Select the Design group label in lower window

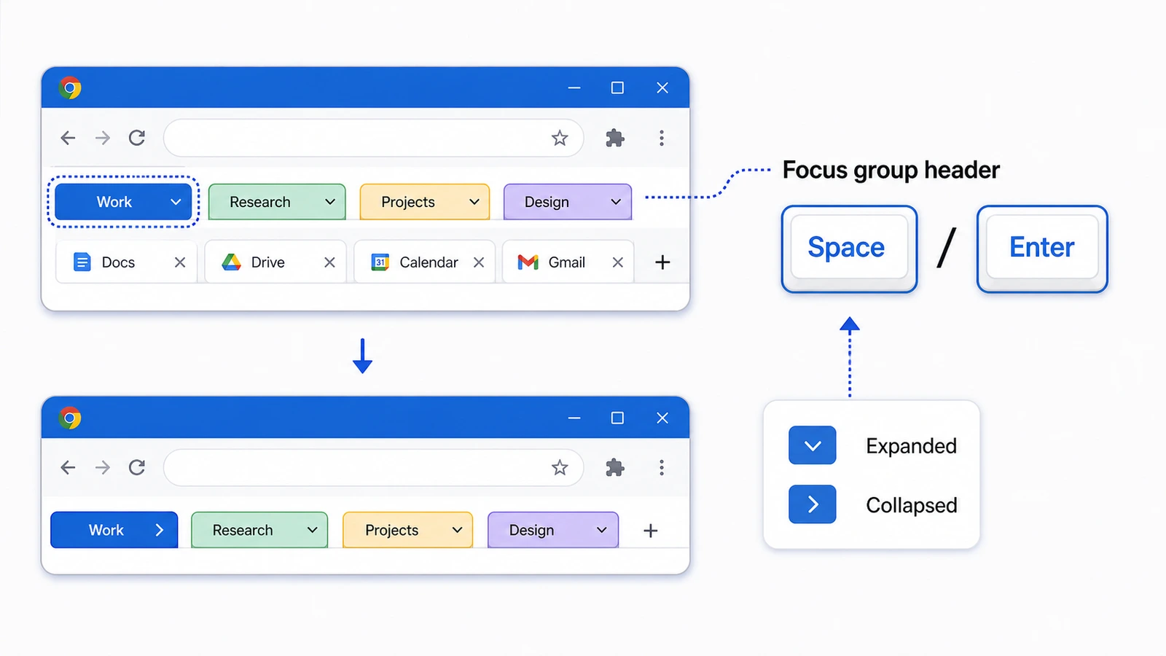tap(531, 530)
